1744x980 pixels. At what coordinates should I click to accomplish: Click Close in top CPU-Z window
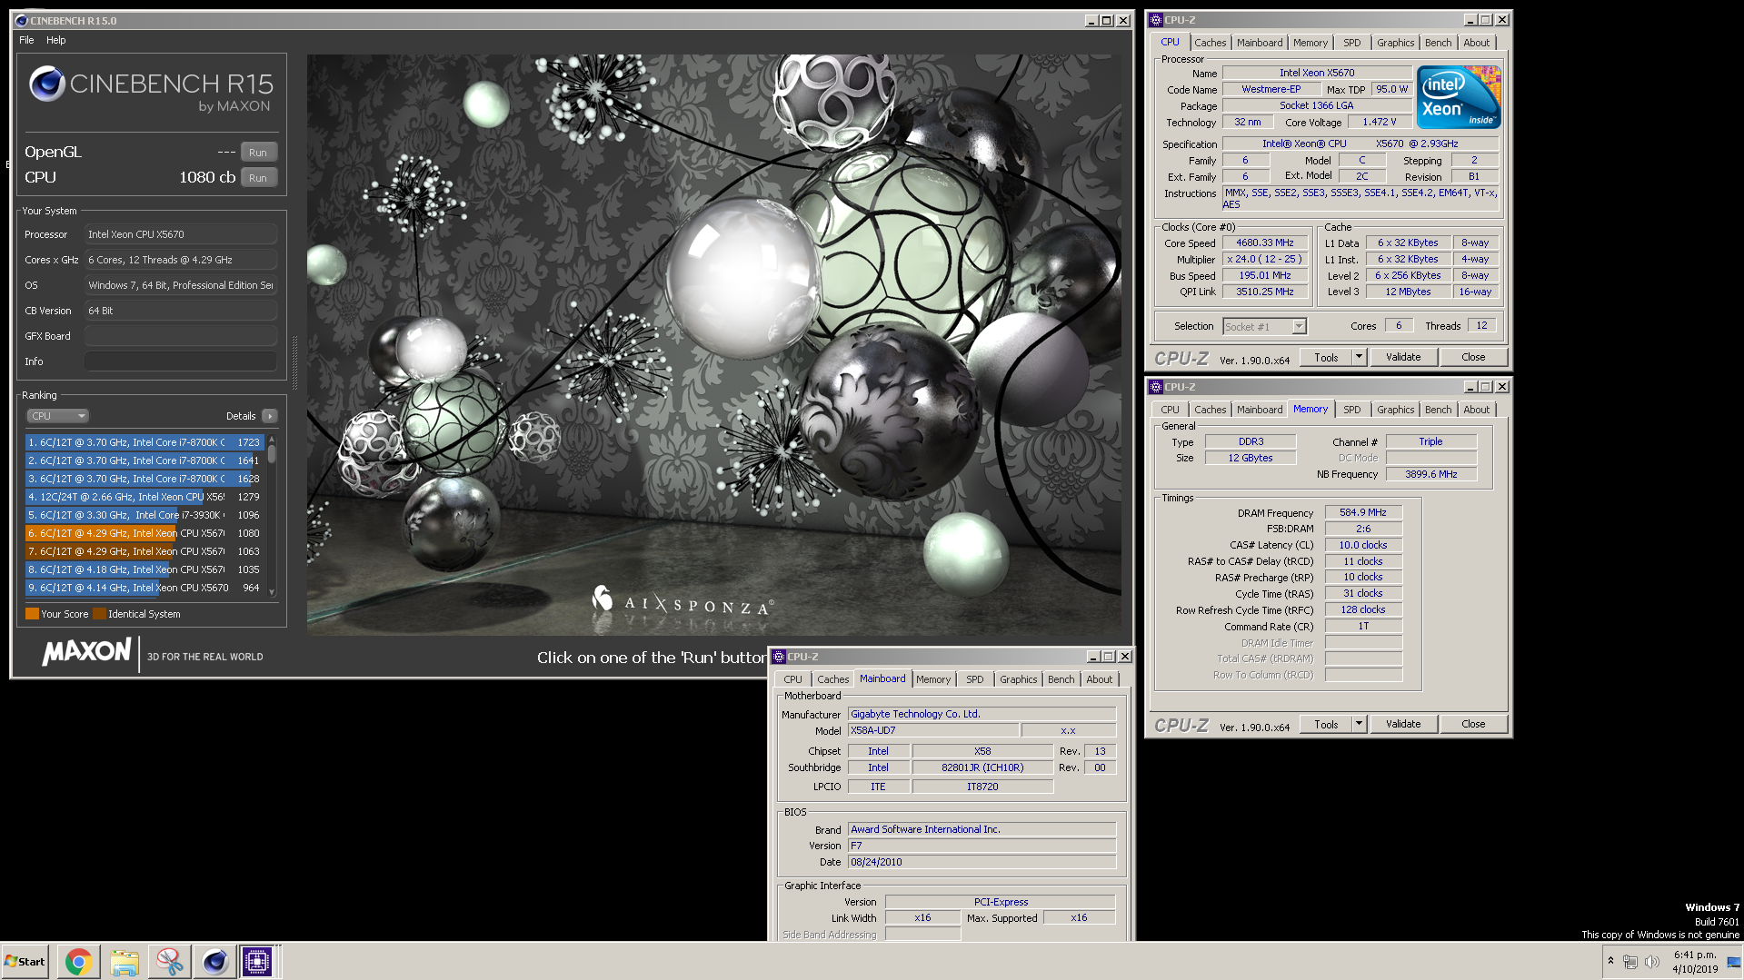pos(1473,358)
